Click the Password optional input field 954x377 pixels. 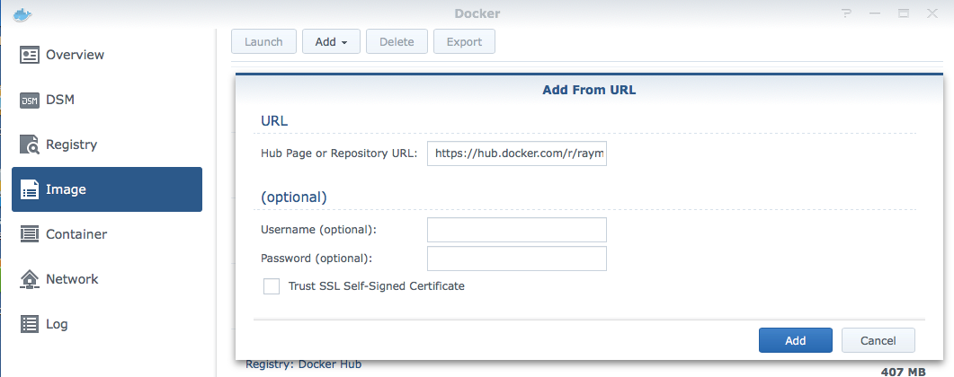click(516, 258)
